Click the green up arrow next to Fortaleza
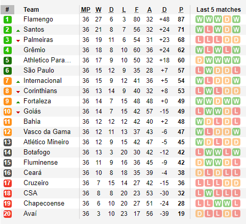This screenshot has width=246, height=224. tap(18, 102)
